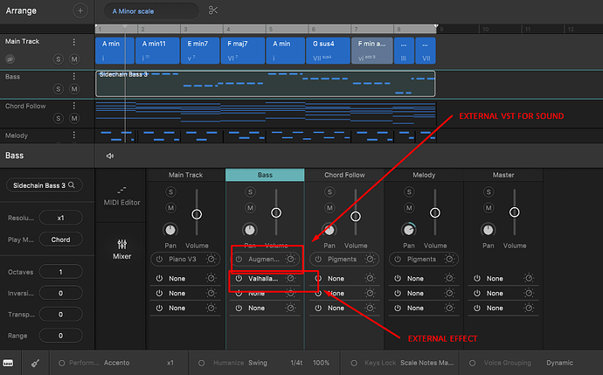Image resolution: width=603 pixels, height=375 pixels.
Task: Mute the Bass track in arrange lane
Action: point(74,88)
